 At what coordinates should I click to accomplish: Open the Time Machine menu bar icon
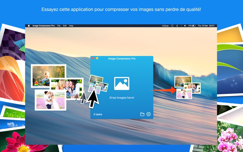[172, 26]
